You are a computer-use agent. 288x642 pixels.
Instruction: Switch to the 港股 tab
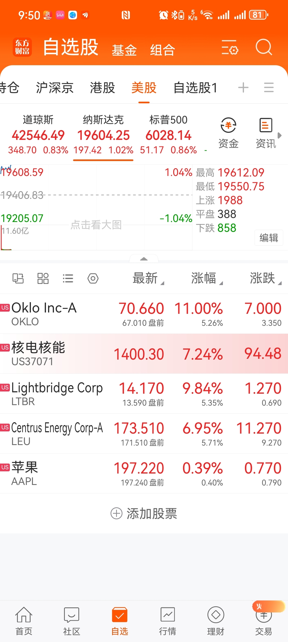[102, 88]
